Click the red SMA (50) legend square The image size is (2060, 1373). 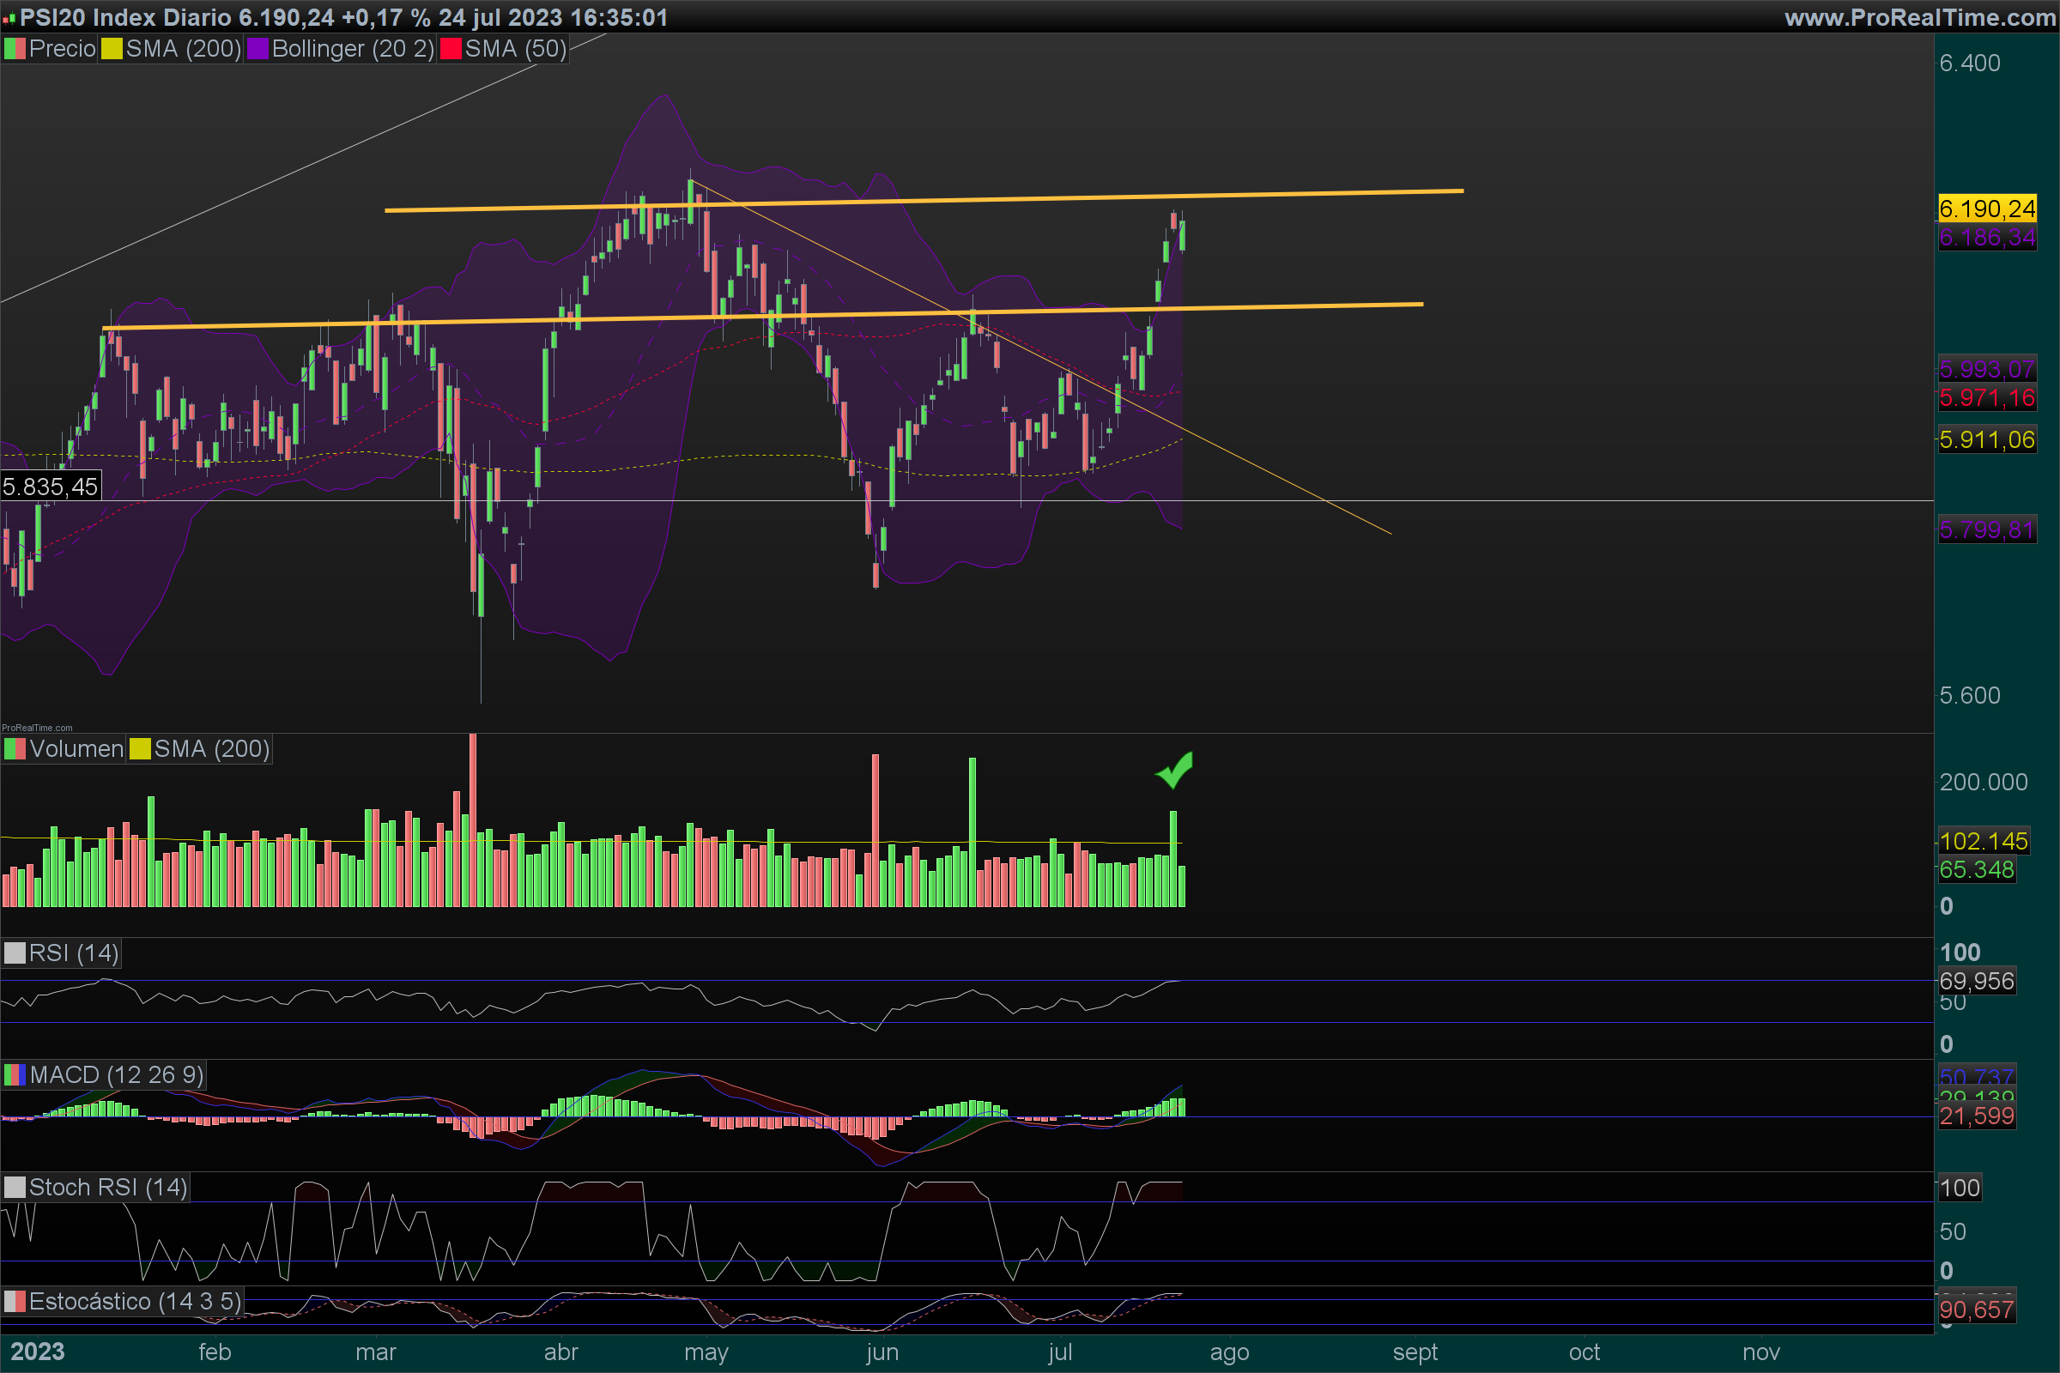(x=450, y=49)
